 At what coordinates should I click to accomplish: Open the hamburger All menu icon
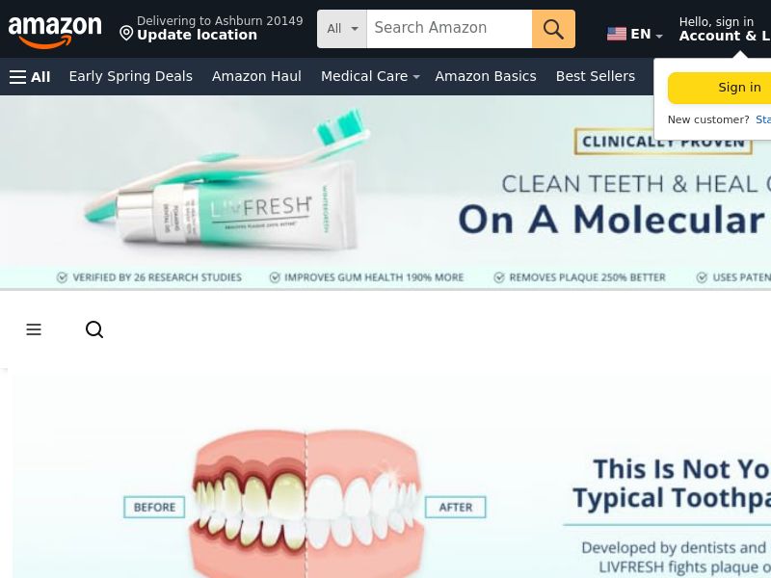pyautogui.click(x=17, y=77)
